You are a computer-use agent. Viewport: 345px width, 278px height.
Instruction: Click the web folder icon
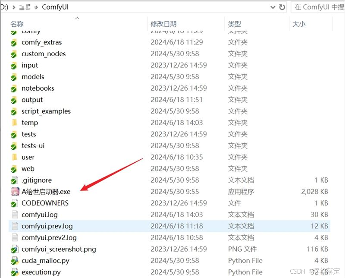[14, 169]
